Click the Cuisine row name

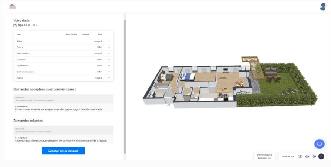coord(20,47)
